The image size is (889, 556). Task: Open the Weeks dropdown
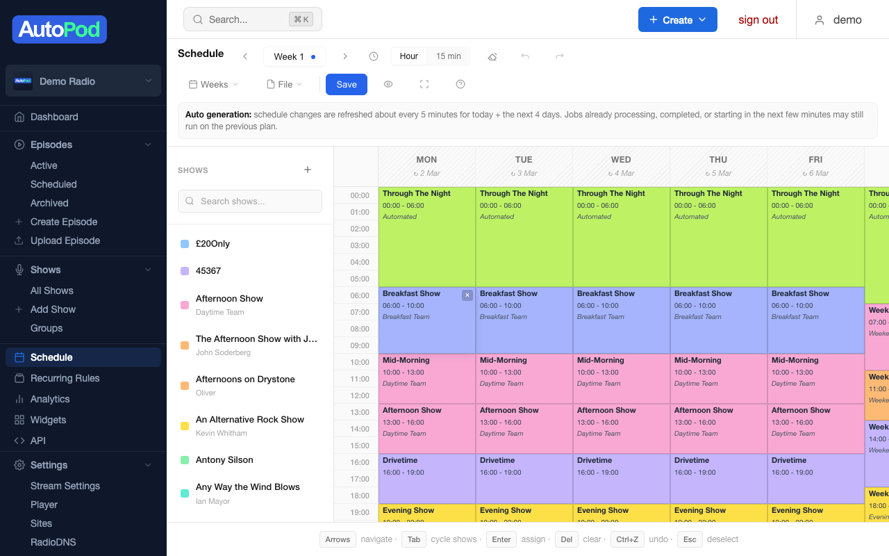(x=213, y=84)
